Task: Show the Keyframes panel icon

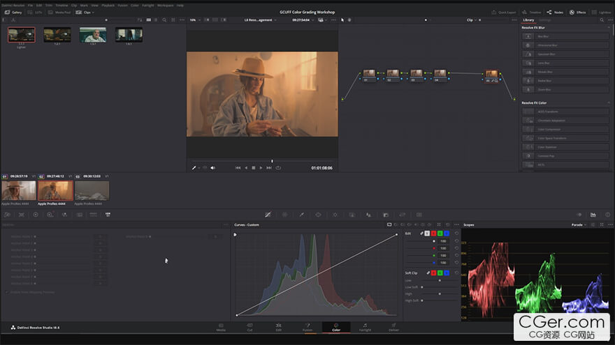Action: point(579,215)
